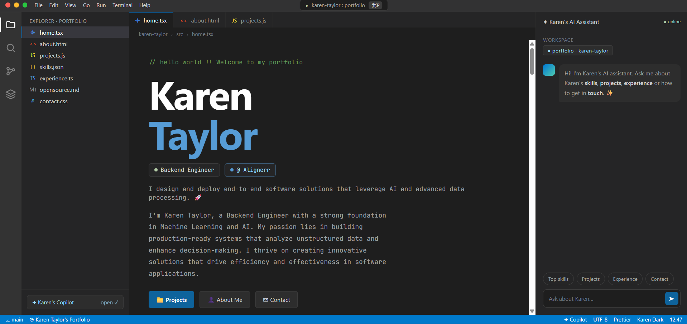Open experience.ts in the explorer
Screen dimensions: 687x324
pos(75,78)
